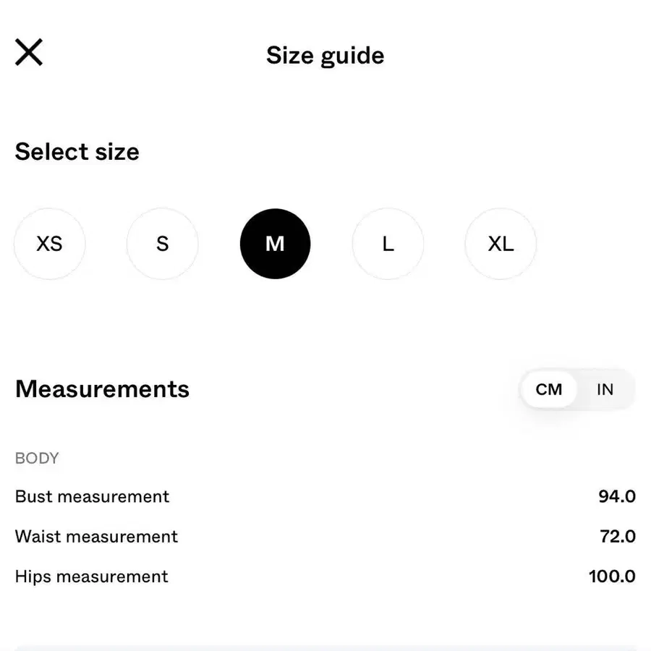Pick size L
Image resolution: width=651 pixels, height=651 pixels.
pos(388,244)
